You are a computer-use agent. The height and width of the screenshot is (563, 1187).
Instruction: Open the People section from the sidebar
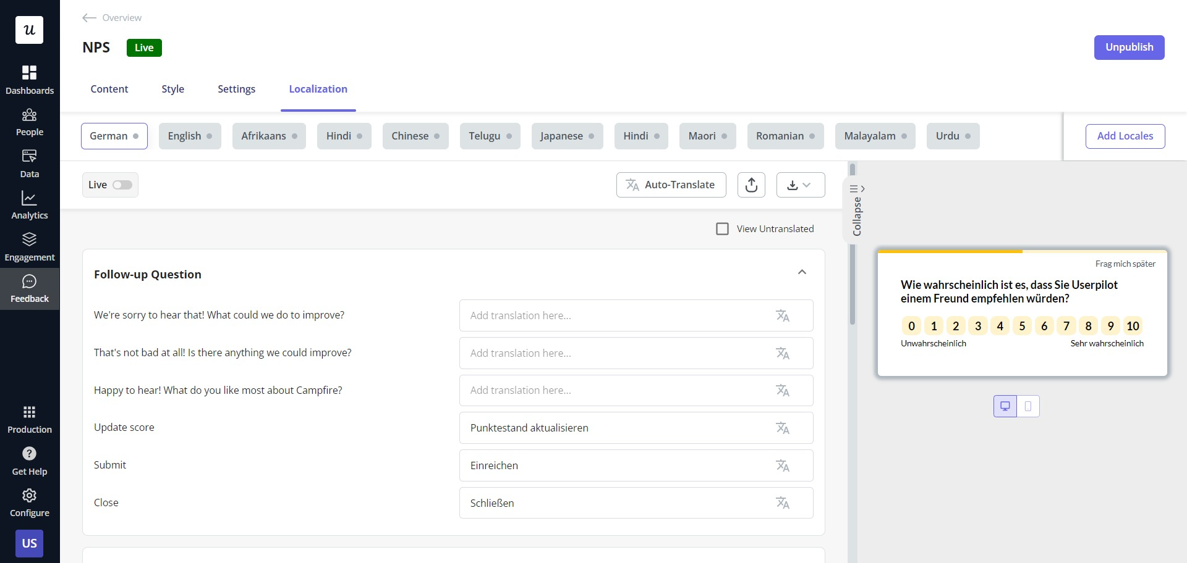[x=29, y=120]
